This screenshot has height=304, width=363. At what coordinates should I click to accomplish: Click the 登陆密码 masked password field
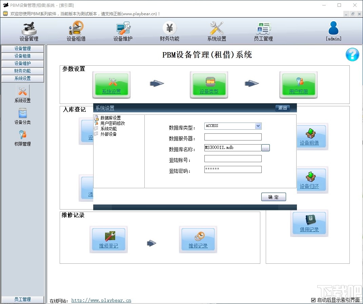pyautogui.click(x=233, y=169)
